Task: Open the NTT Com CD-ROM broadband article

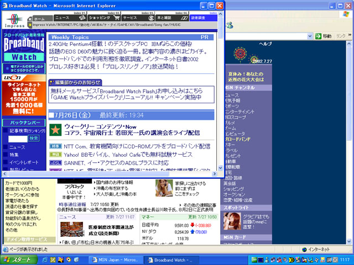Action: [x=137, y=146]
